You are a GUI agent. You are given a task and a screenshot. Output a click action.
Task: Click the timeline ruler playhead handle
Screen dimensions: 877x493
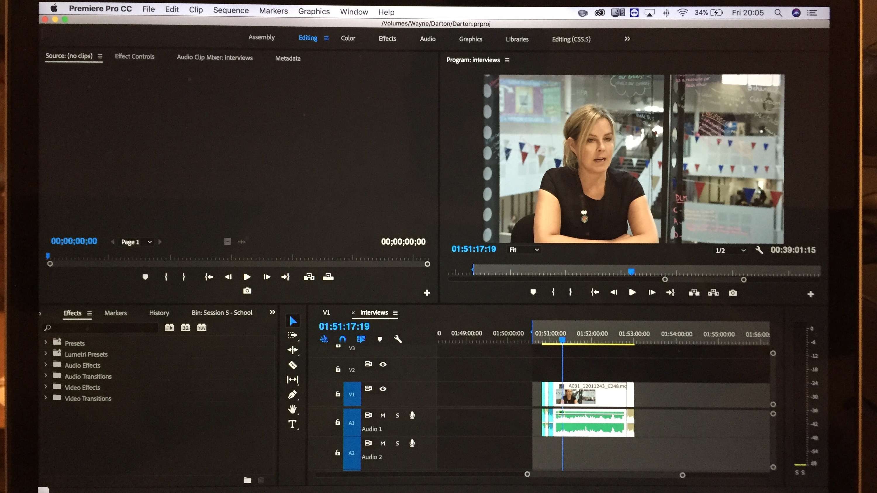tap(562, 340)
